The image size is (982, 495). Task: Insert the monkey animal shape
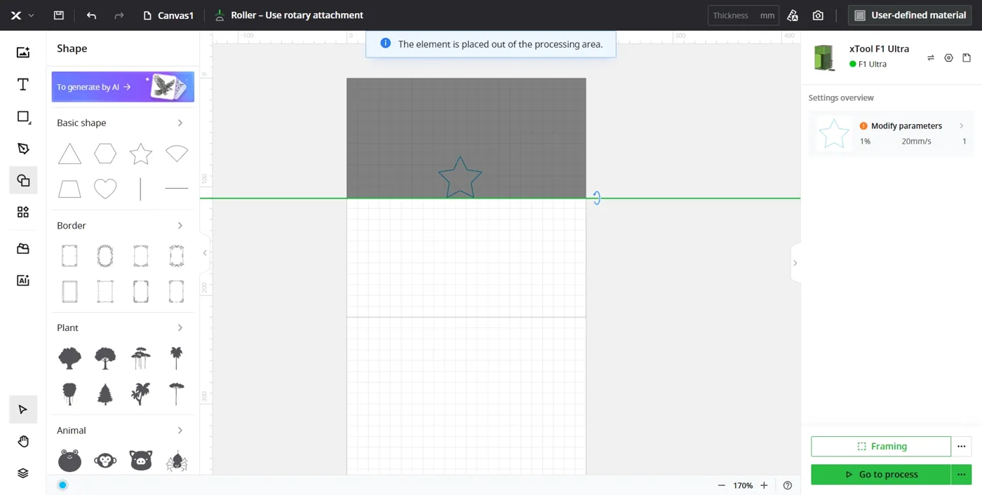(105, 461)
